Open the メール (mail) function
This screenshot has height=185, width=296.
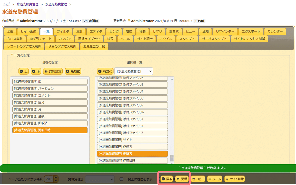tap(215, 178)
